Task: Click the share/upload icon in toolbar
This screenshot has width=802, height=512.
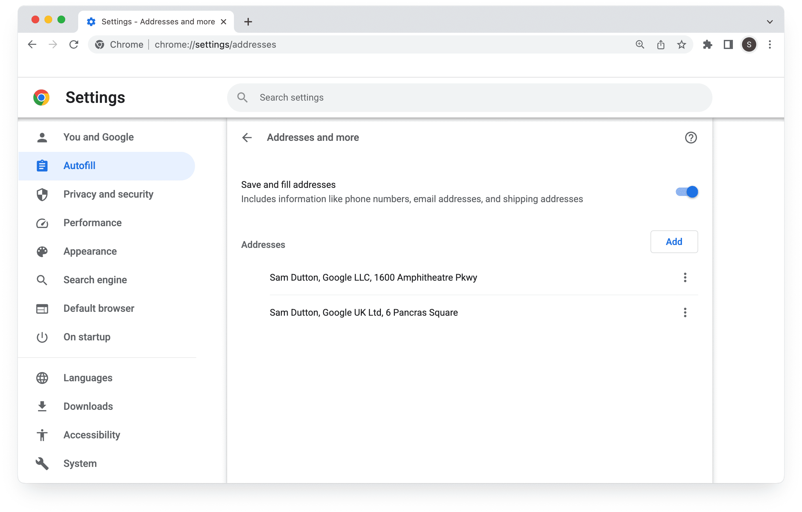Action: [x=661, y=44]
